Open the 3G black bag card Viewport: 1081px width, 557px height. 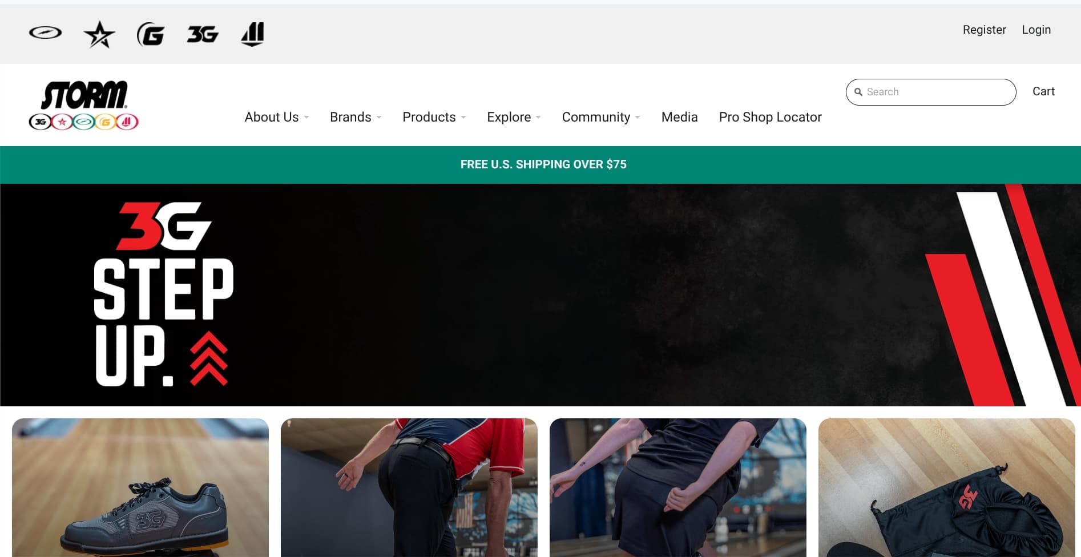(x=947, y=488)
